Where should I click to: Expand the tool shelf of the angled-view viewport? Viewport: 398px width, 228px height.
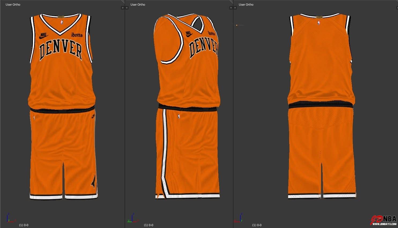point(127,8)
